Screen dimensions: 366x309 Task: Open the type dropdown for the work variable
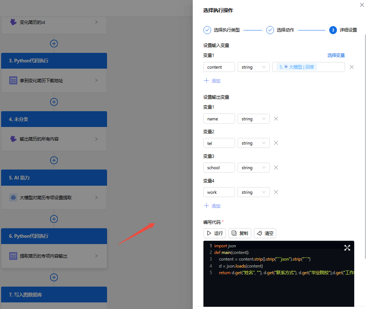point(253,192)
